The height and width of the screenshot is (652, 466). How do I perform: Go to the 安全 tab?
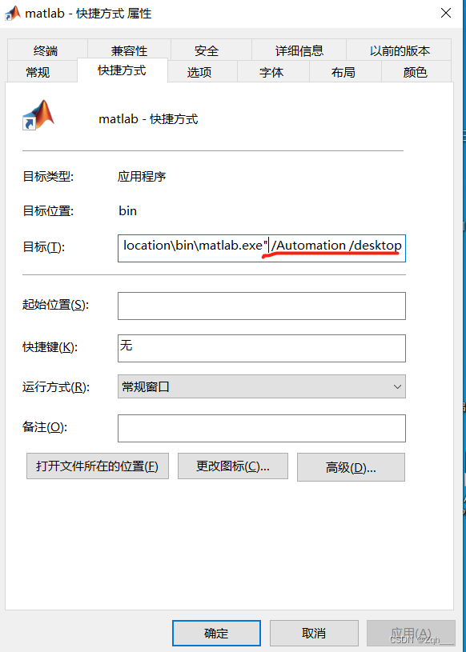point(207,50)
